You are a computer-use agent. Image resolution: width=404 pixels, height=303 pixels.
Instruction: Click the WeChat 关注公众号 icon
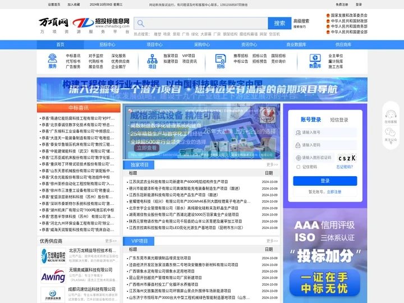click(391, 132)
